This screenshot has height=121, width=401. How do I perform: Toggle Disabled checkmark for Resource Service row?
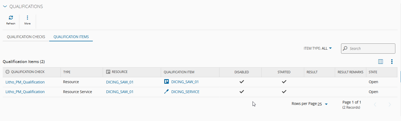pyautogui.click(x=242, y=92)
